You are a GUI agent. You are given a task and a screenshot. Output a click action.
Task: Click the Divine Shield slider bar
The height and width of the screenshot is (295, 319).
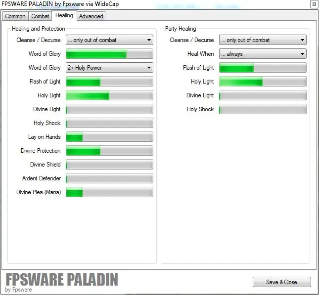109,165
